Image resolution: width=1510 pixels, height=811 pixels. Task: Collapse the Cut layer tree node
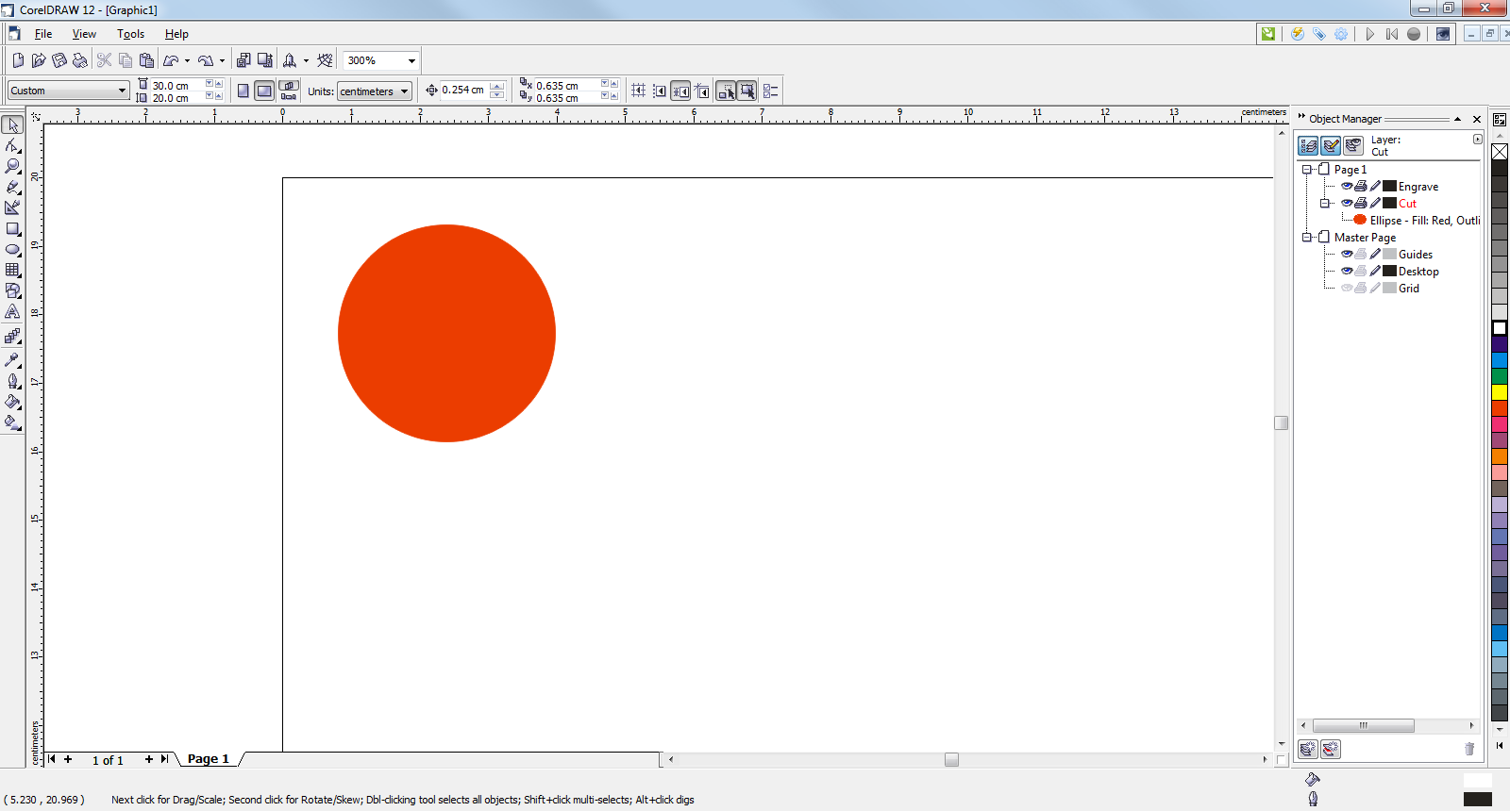1324,203
